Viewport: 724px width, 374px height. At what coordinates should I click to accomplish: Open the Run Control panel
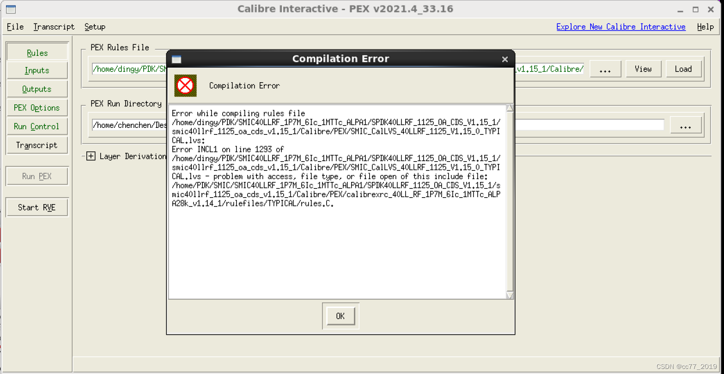[37, 126]
